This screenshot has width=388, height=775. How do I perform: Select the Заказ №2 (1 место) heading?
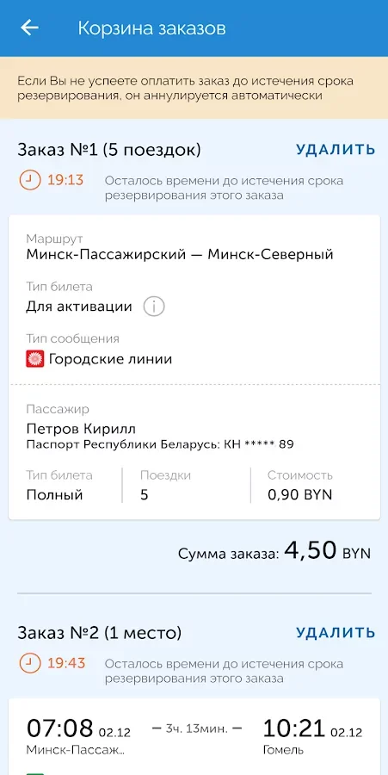[99, 633]
